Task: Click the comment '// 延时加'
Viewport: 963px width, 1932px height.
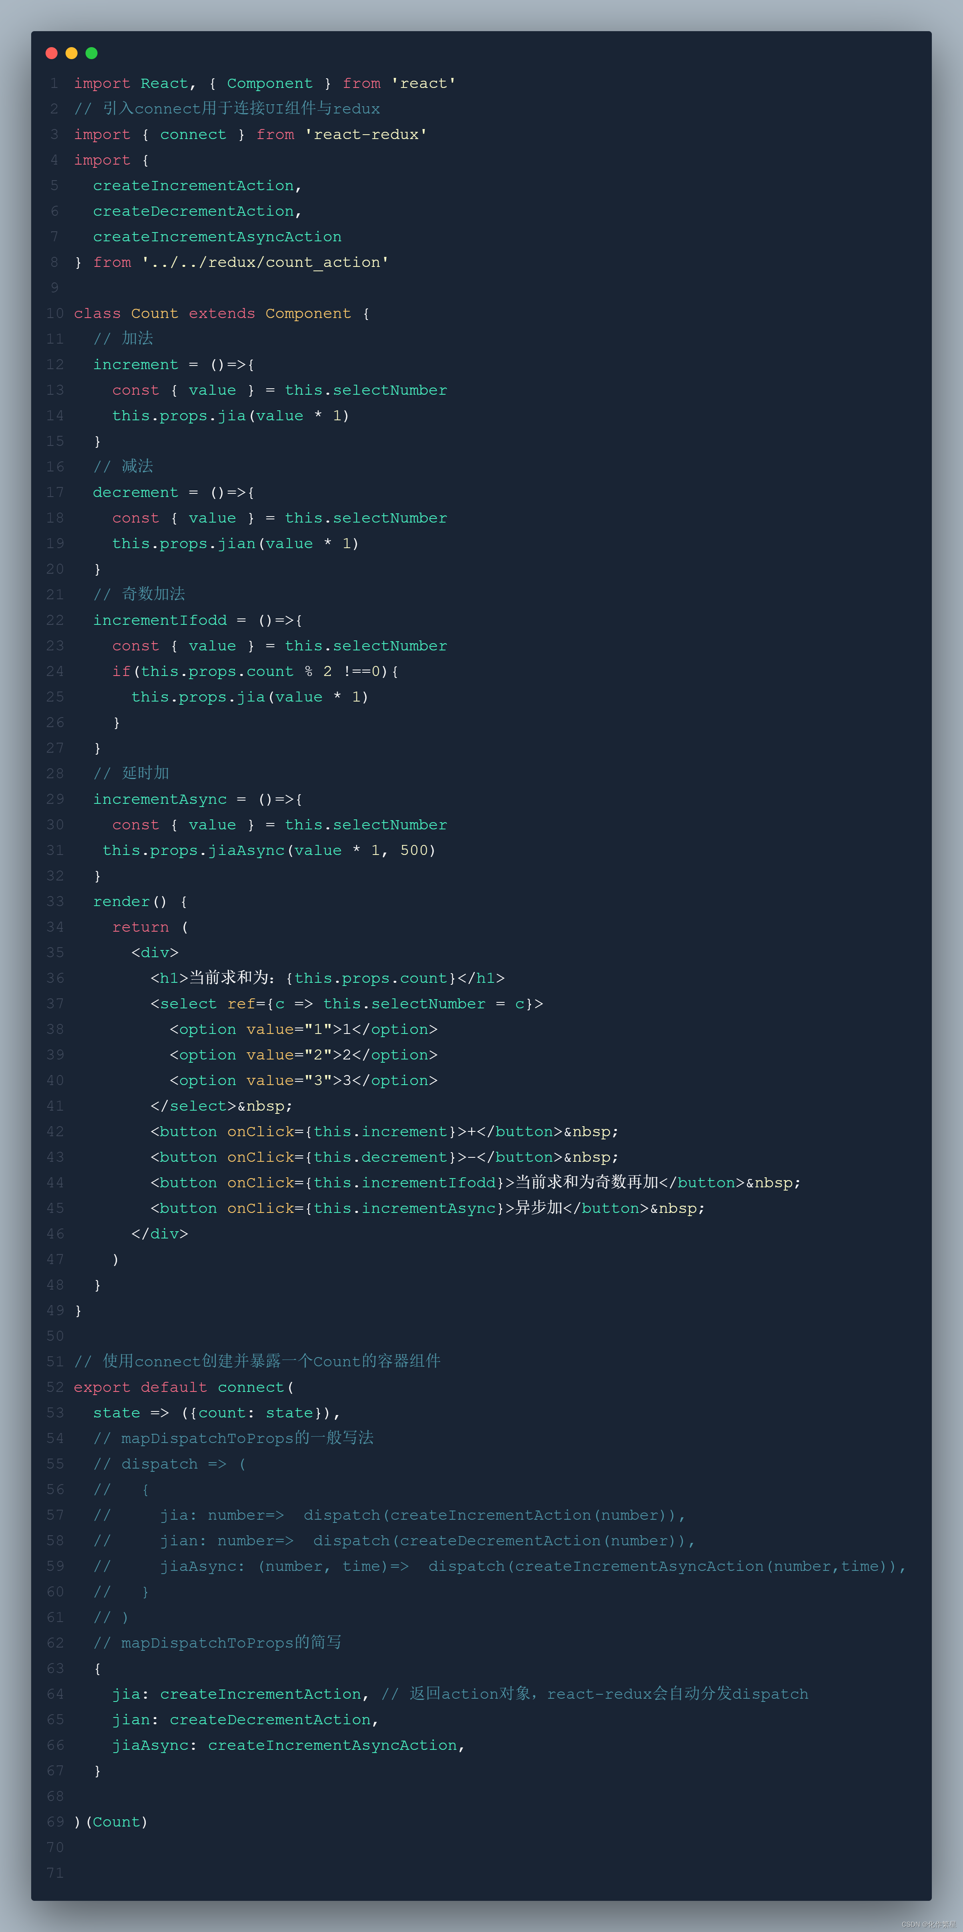Action: [x=131, y=773]
